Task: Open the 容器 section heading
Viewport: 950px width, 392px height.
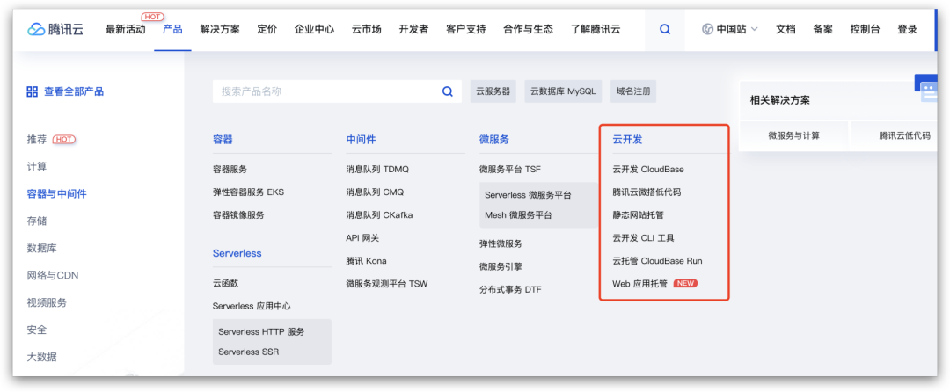Action: tap(223, 139)
